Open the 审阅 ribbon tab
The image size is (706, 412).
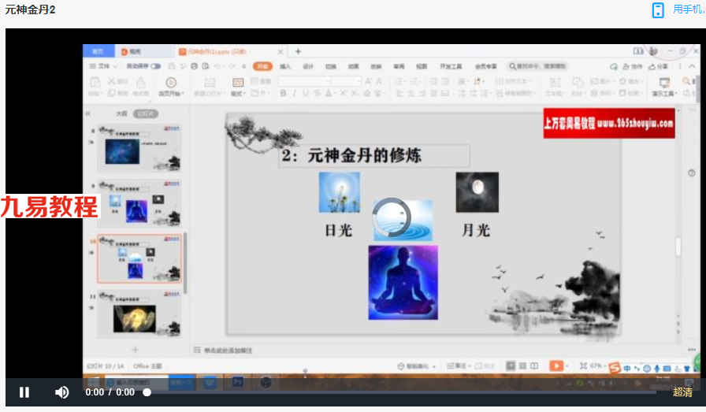(x=399, y=66)
